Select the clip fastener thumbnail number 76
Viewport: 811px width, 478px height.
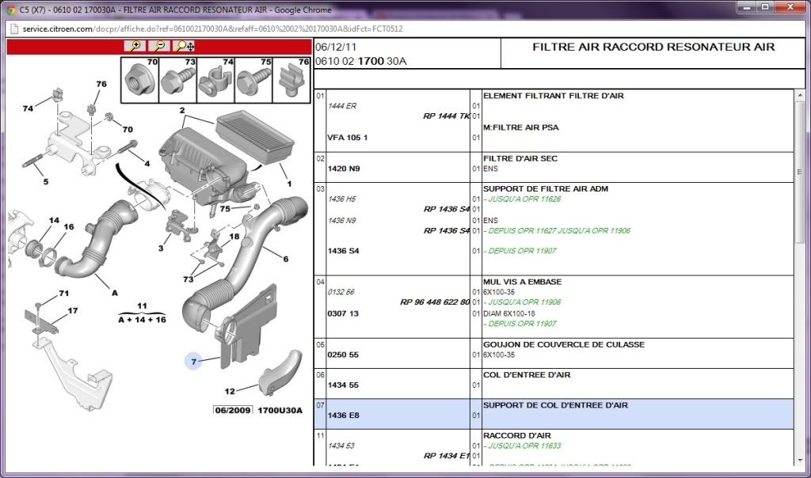click(291, 80)
